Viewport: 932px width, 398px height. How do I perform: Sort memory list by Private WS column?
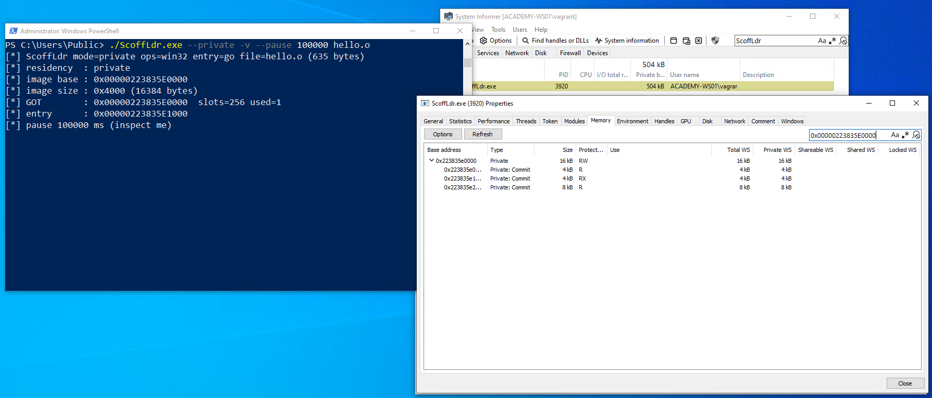(x=773, y=150)
